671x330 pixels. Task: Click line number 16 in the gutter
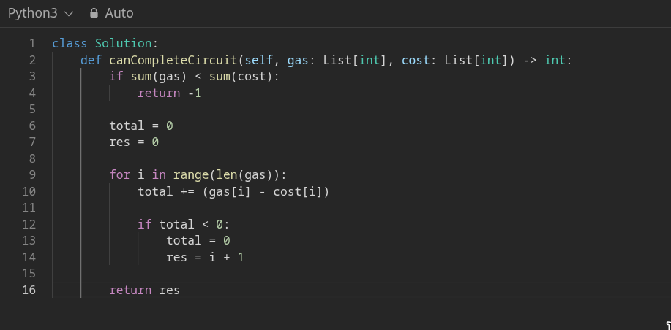tap(29, 291)
